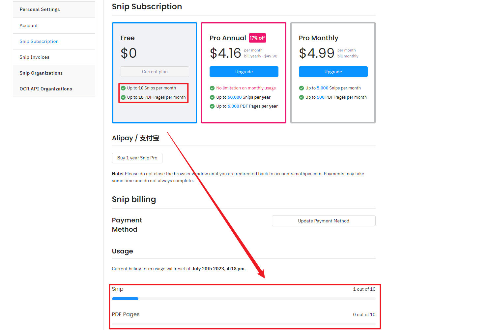Open OCR API Organizations section
490x330 pixels.
(45, 89)
